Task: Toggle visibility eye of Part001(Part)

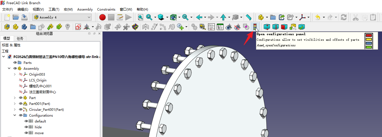Action: click(20, 104)
